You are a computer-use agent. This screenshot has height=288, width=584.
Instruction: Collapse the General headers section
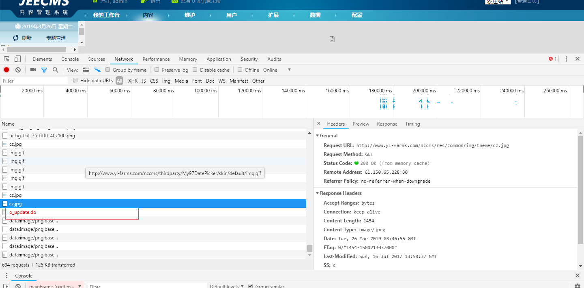(318, 136)
